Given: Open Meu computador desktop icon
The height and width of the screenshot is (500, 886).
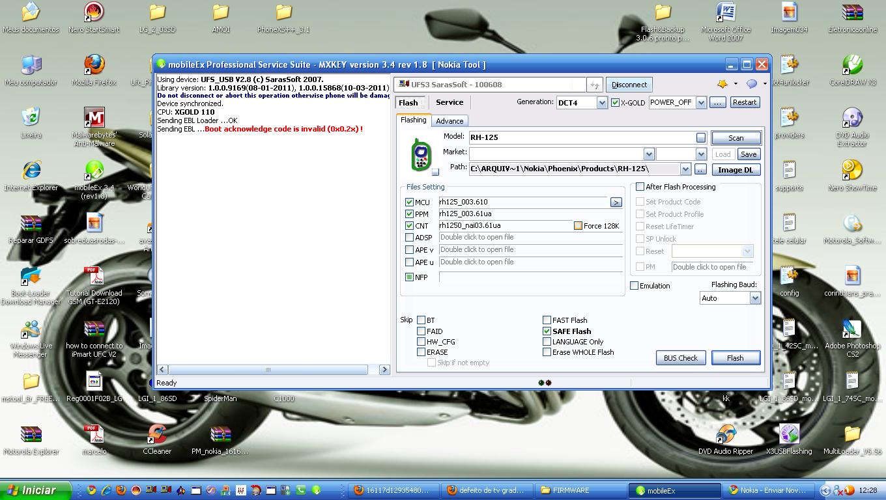Looking at the screenshot, I should (x=31, y=70).
